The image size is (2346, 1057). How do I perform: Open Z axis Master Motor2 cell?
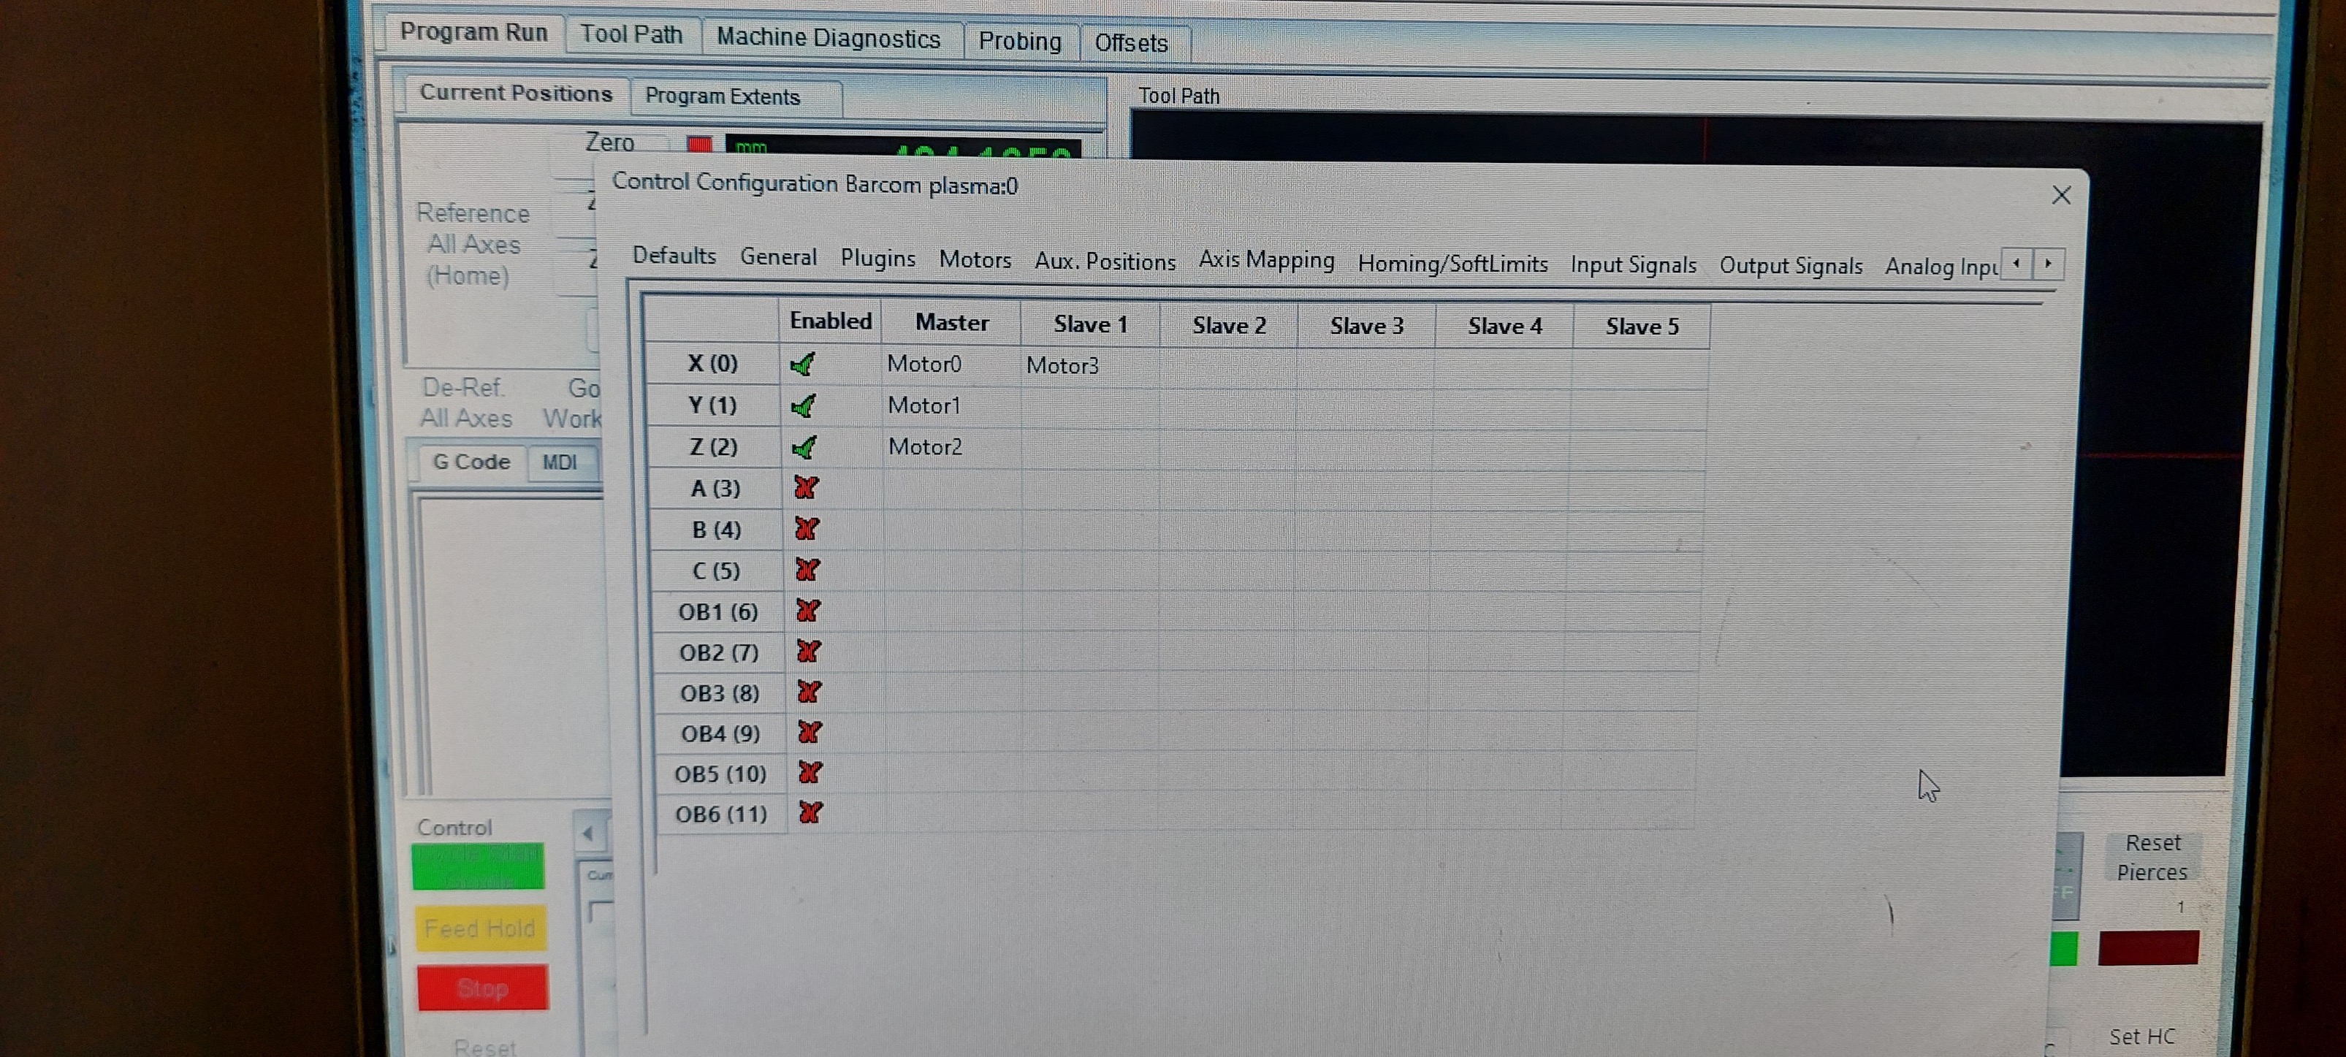[924, 447]
